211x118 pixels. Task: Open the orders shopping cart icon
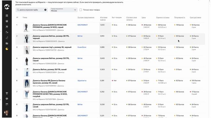(x=7, y=27)
